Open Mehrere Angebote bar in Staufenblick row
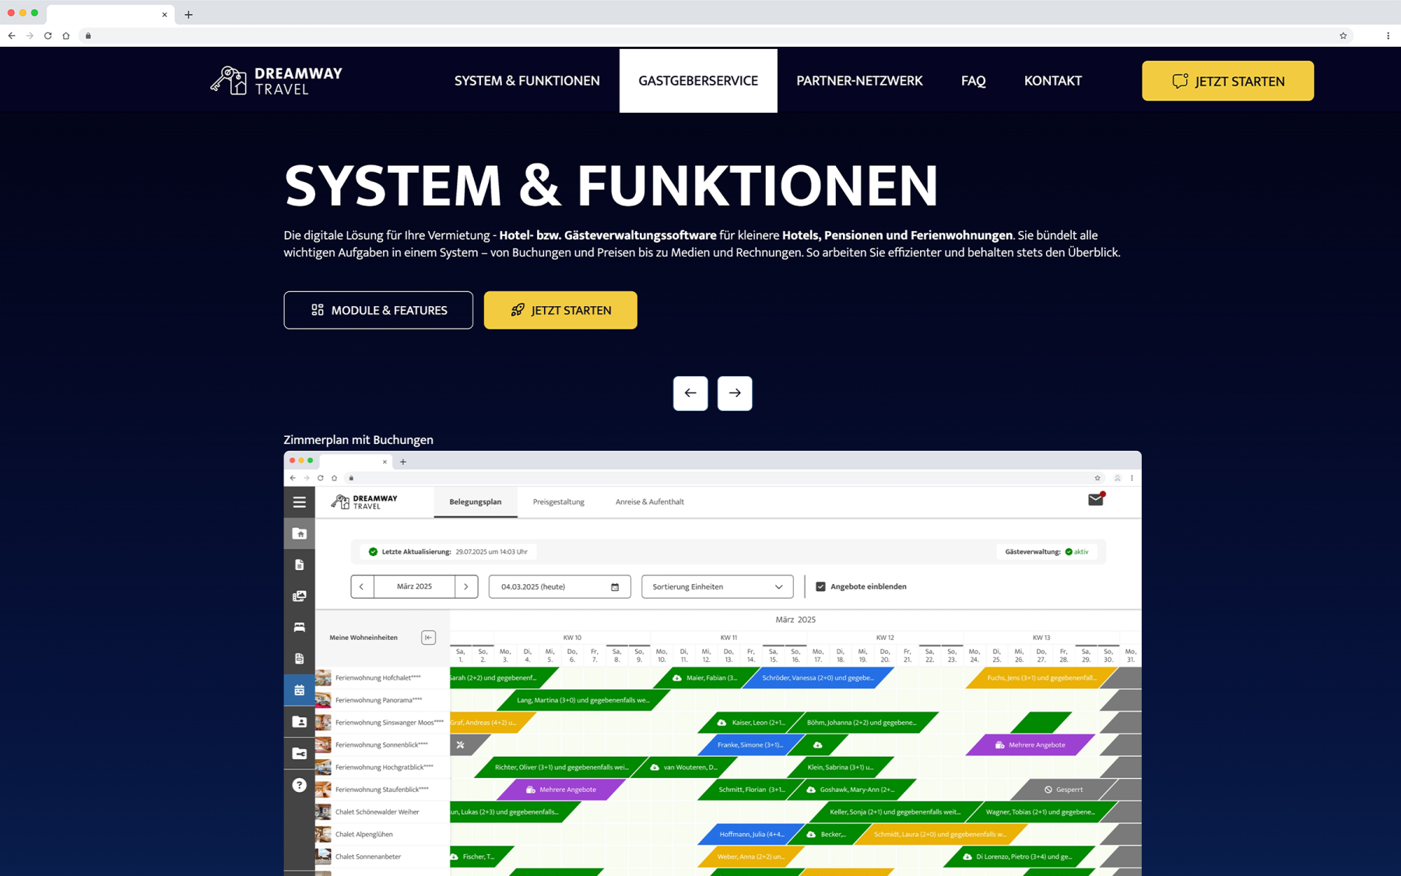The width and height of the screenshot is (1401, 876). pyautogui.click(x=560, y=790)
